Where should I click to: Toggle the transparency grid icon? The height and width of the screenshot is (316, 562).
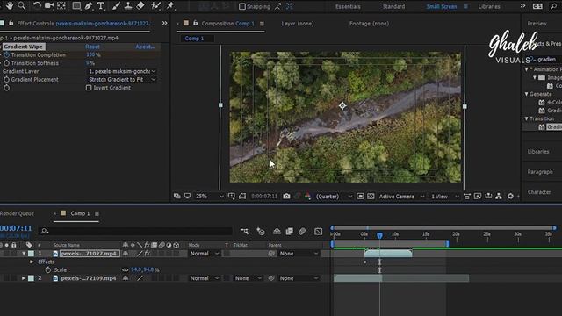(x=371, y=196)
